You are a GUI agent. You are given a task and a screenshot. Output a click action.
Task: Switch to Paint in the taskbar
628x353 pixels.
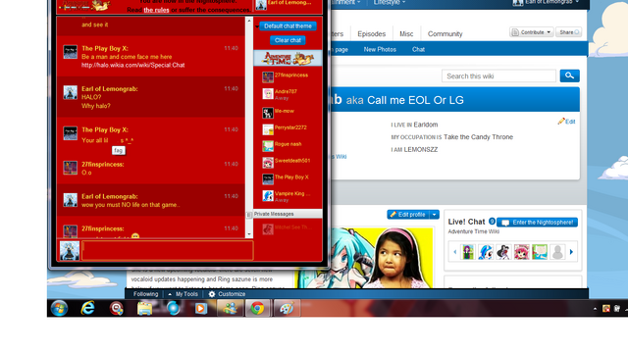(287, 309)
